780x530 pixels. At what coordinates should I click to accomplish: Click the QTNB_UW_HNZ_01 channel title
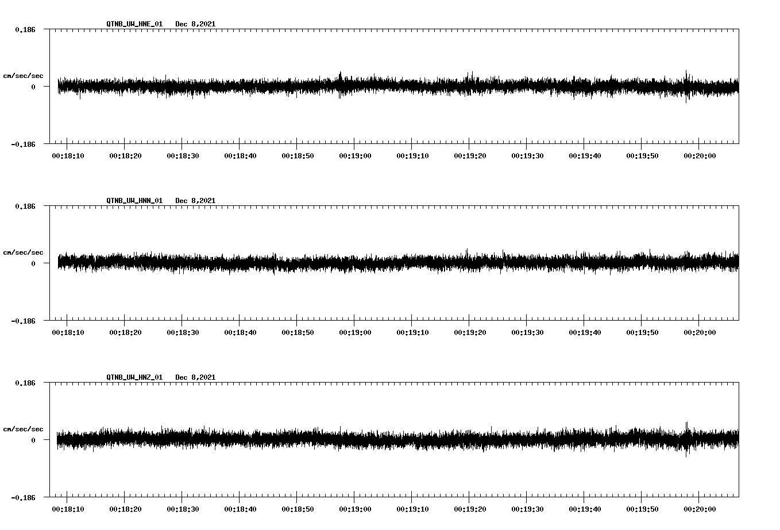134,377
